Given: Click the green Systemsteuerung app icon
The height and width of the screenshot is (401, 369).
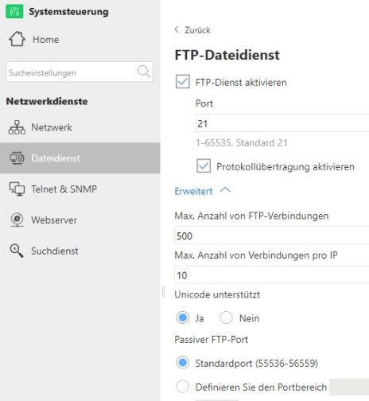Looking at the screenshot, I should [x=14, y=11].
